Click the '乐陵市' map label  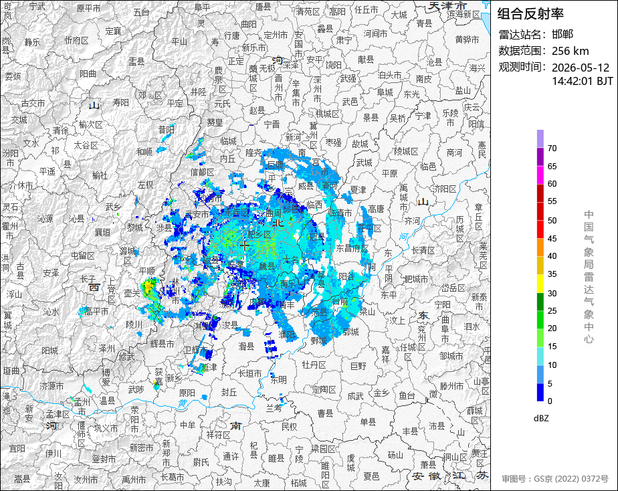pyautogui.click(x=450, y=118)
